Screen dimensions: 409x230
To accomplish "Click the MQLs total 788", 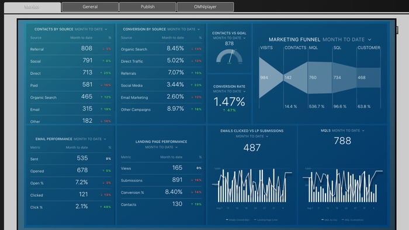I will pos(342,141).
